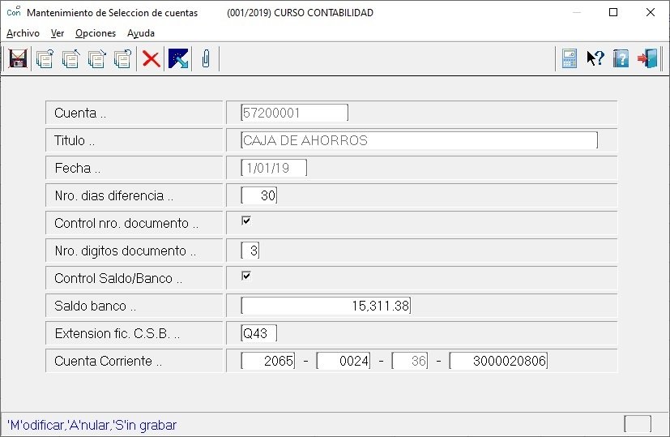Click the euro conversion arrow icon
Screen dimensions: 670x437
[x=178, y=58]
